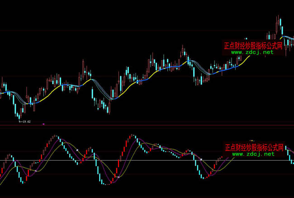
Task: Click the 19.62 low price label
Action: [26, 122]
